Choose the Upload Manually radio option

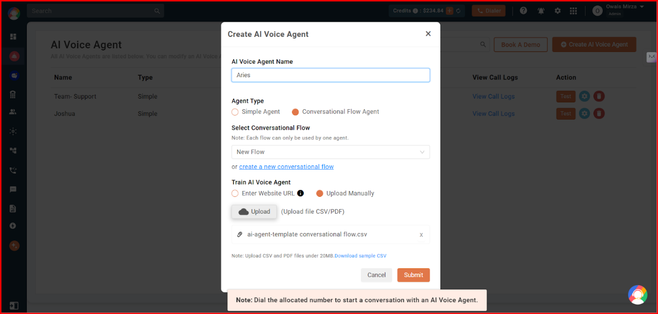[319, 193]
